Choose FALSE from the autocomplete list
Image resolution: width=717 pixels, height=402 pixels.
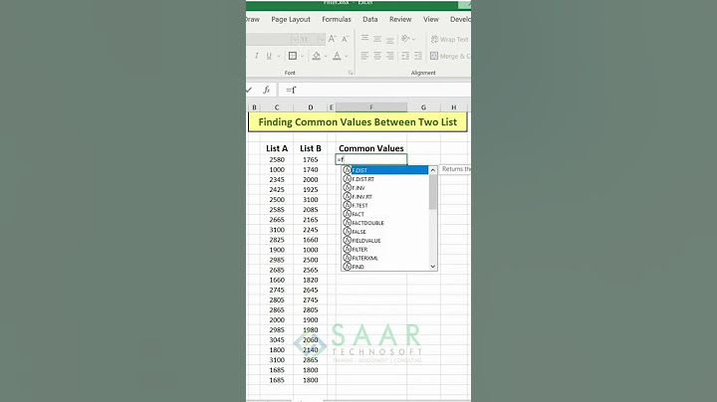click(x=385, y=232)
